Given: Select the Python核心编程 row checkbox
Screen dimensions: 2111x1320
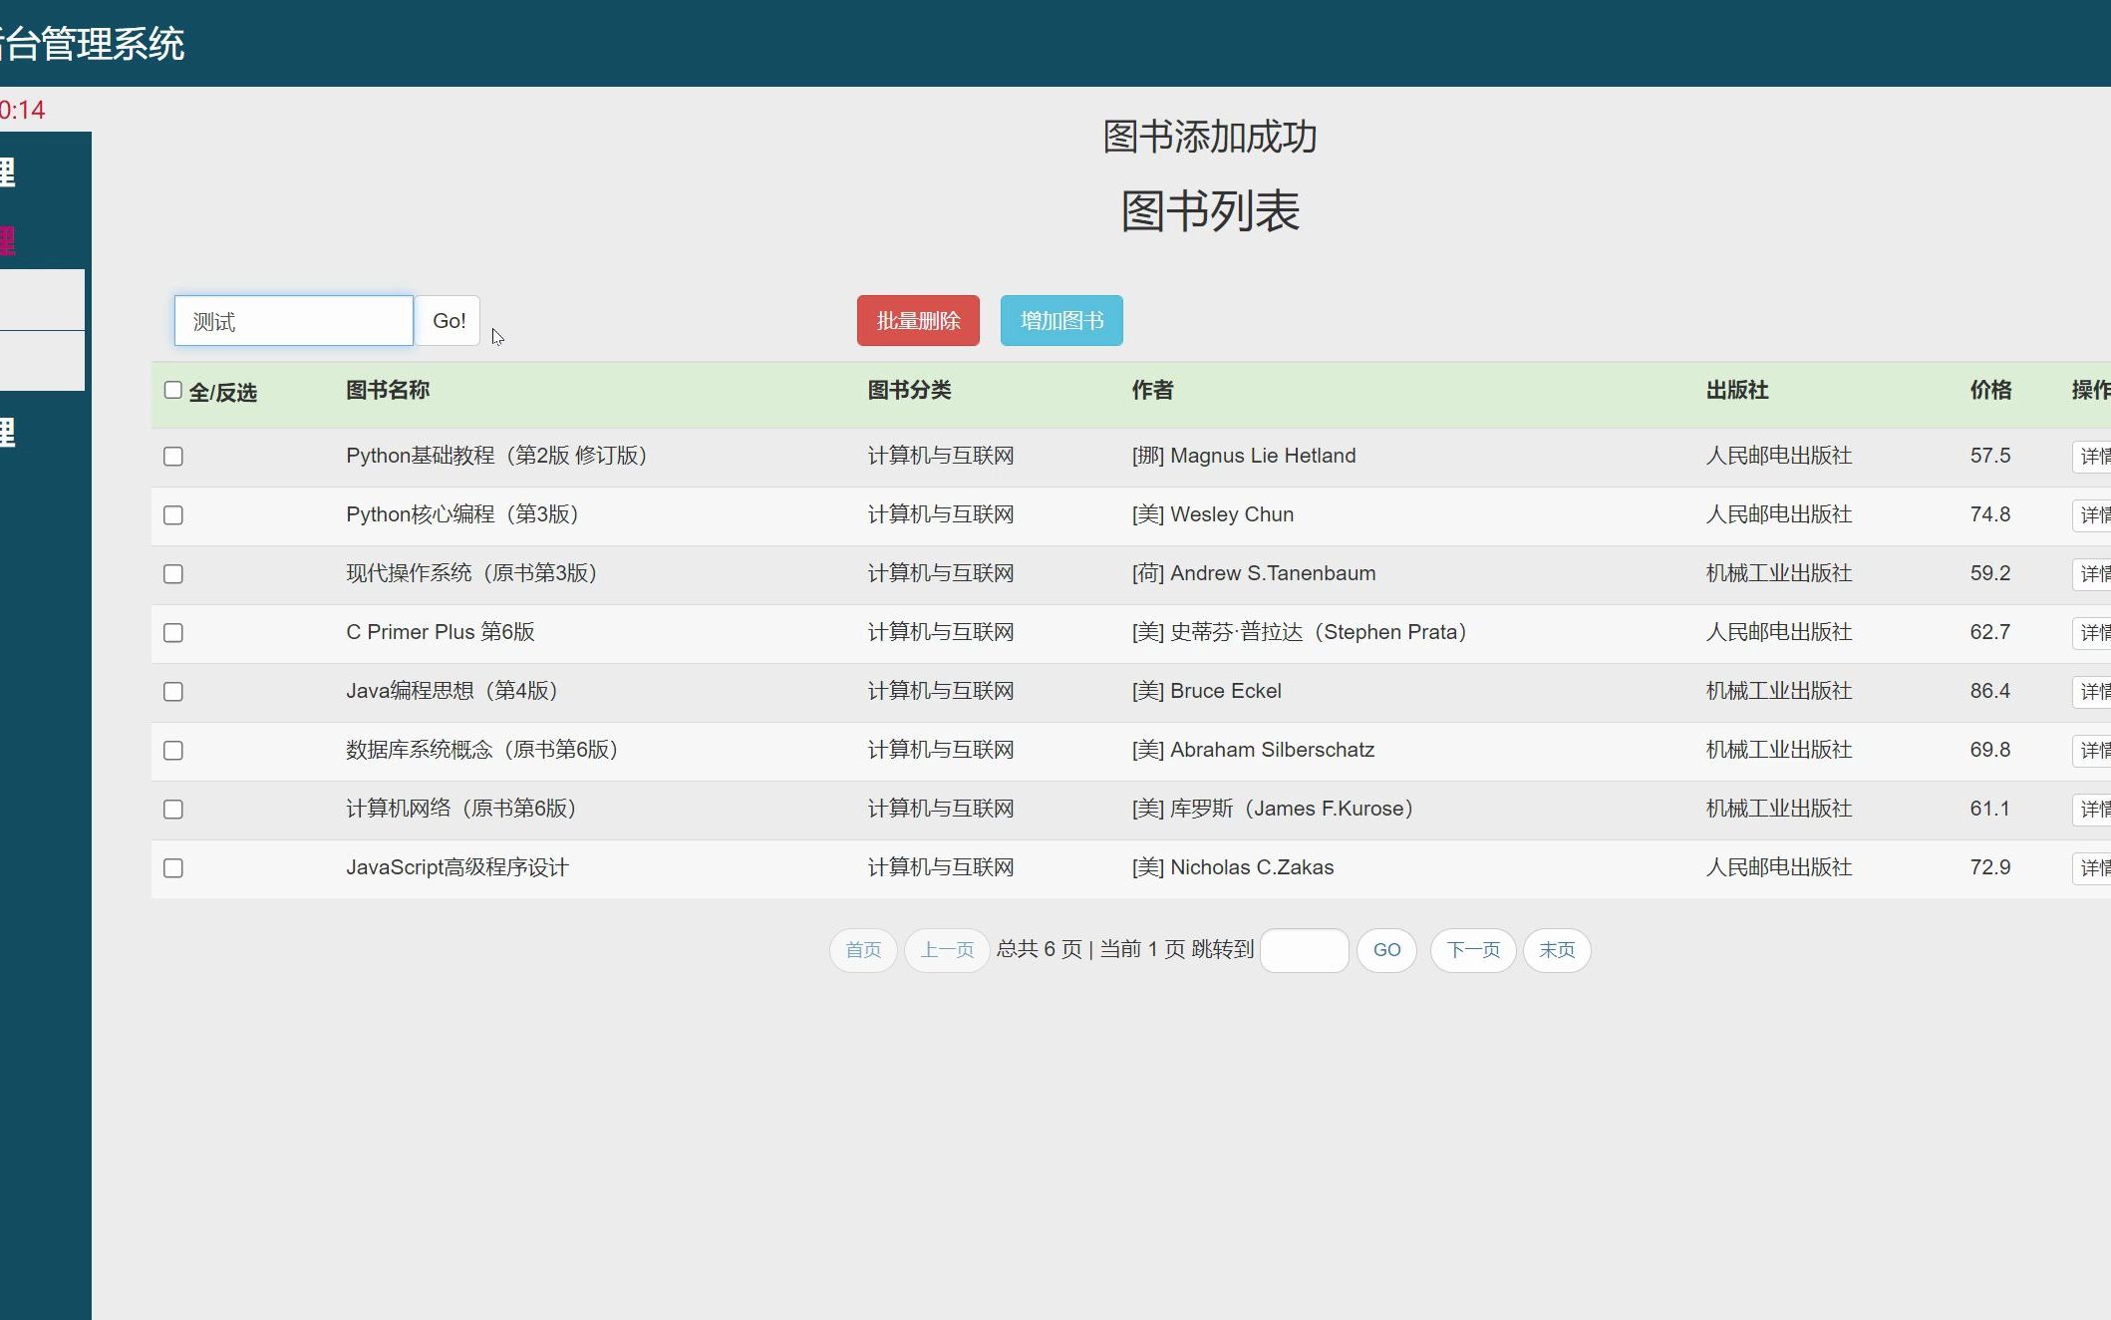Looking at the screenshot, I should click(x=173, y=515).
